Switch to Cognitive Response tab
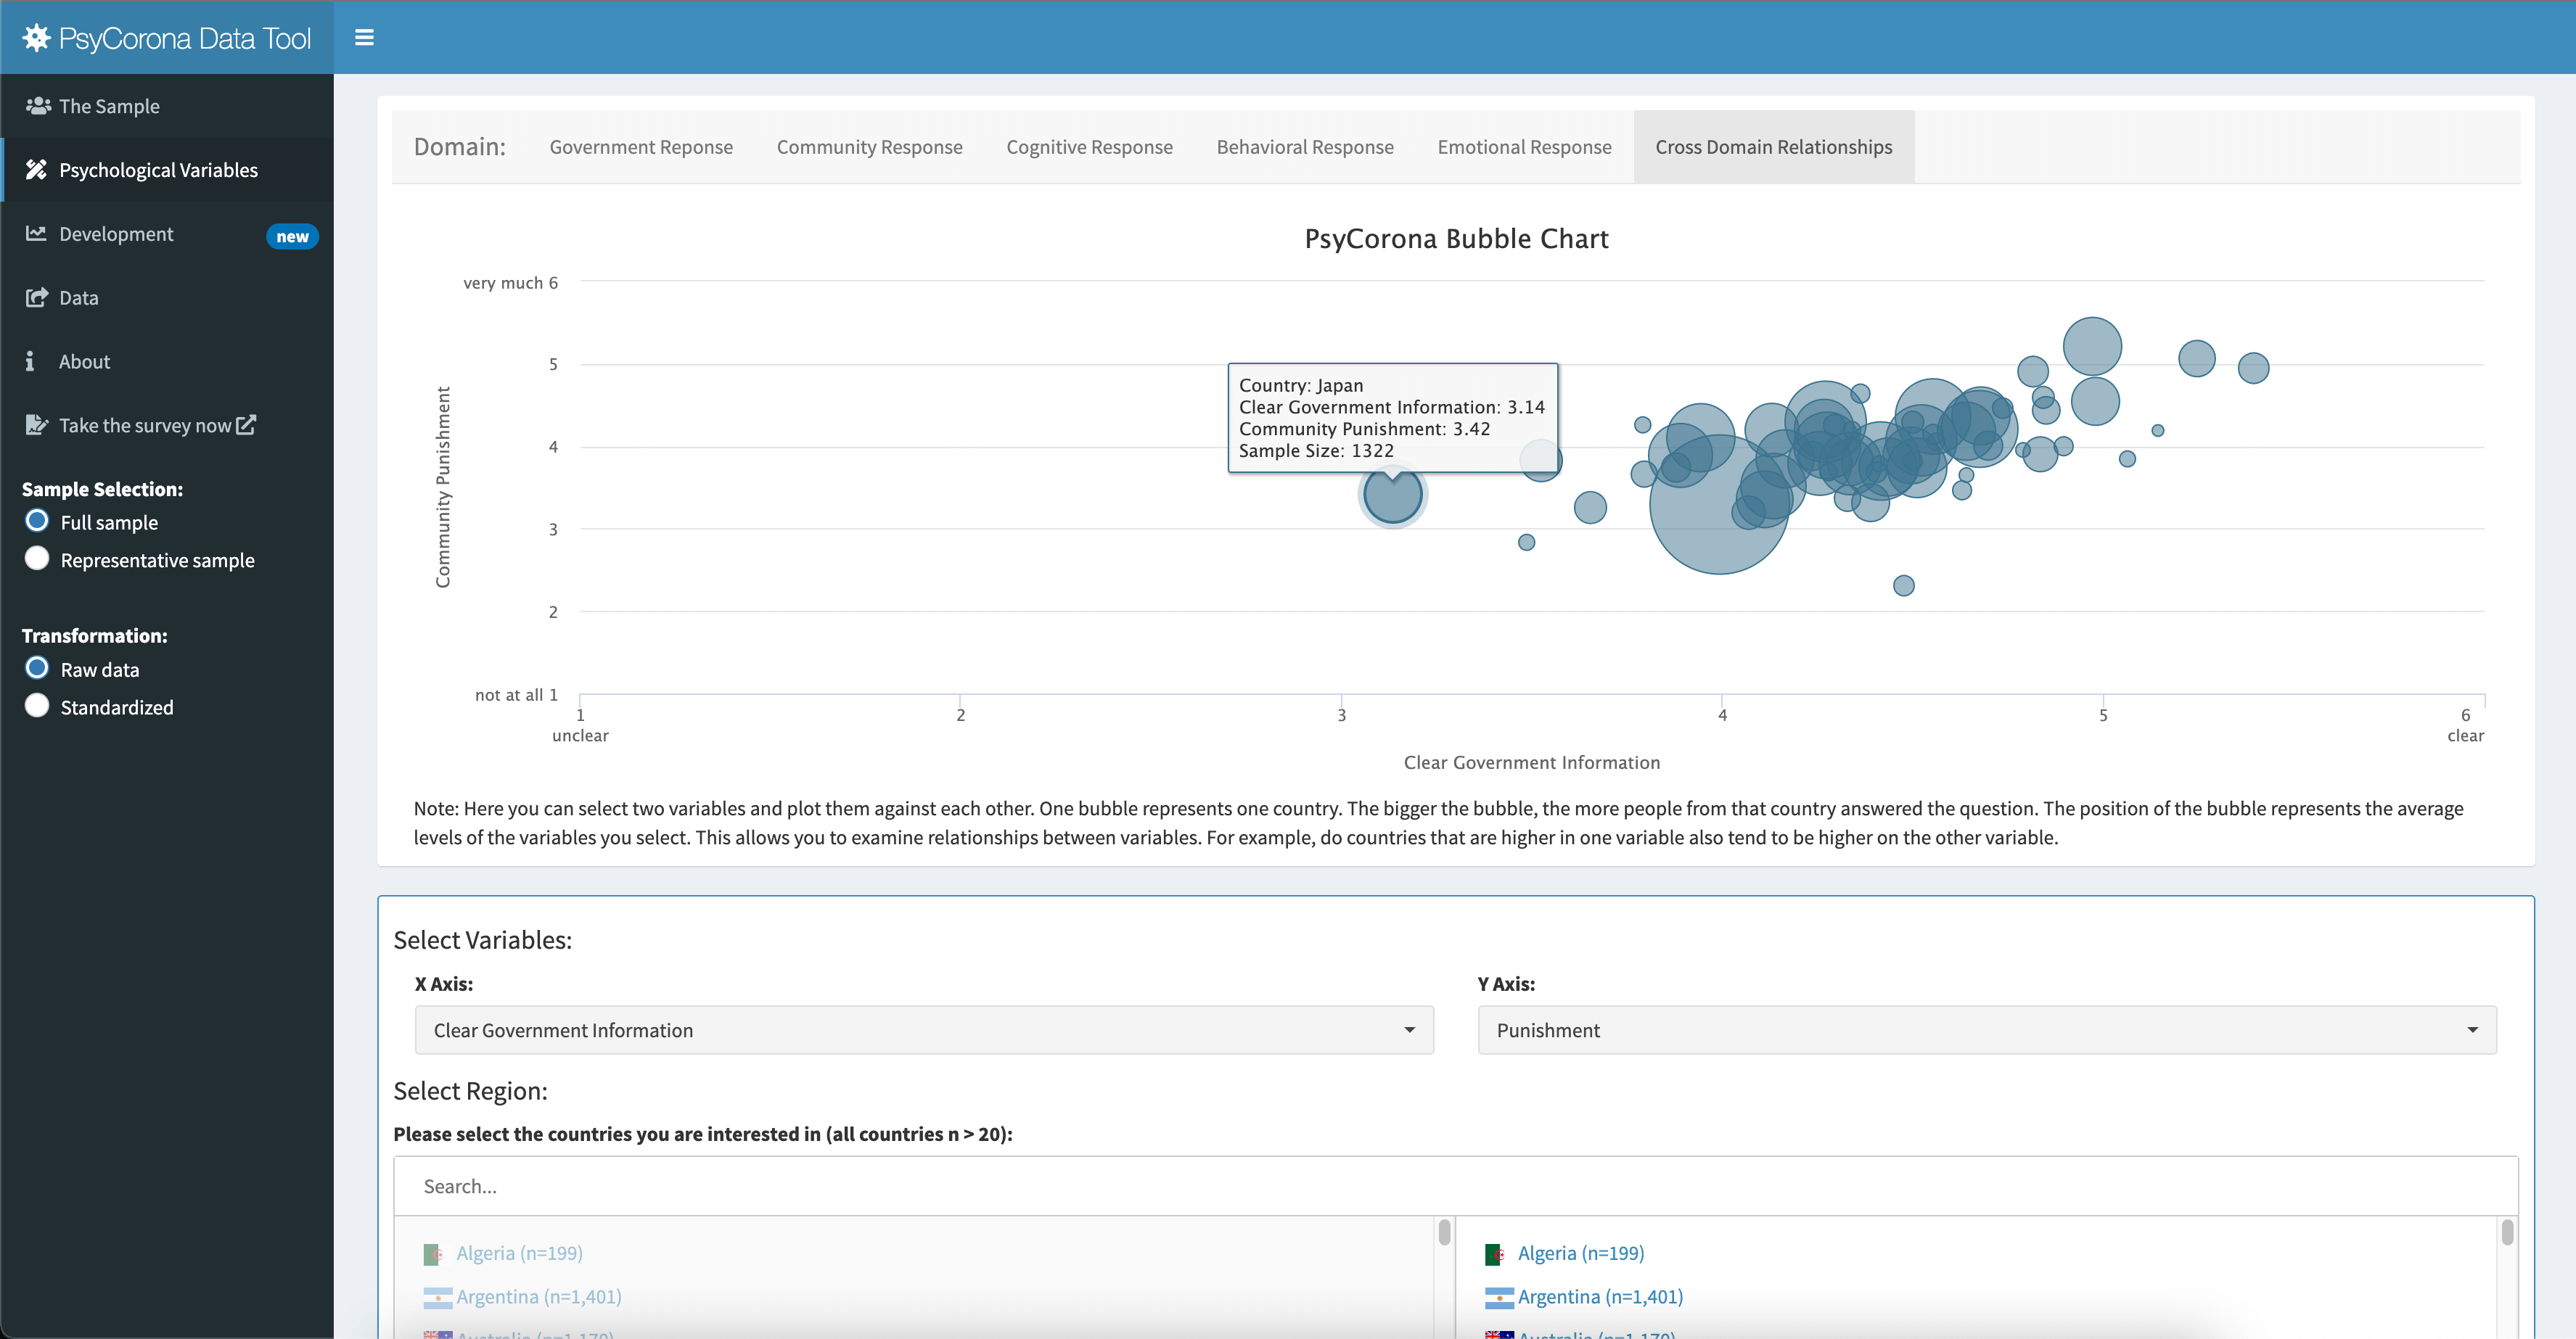The width and height of the screenshot is (2576, 1339). [x=1089, y=146]
